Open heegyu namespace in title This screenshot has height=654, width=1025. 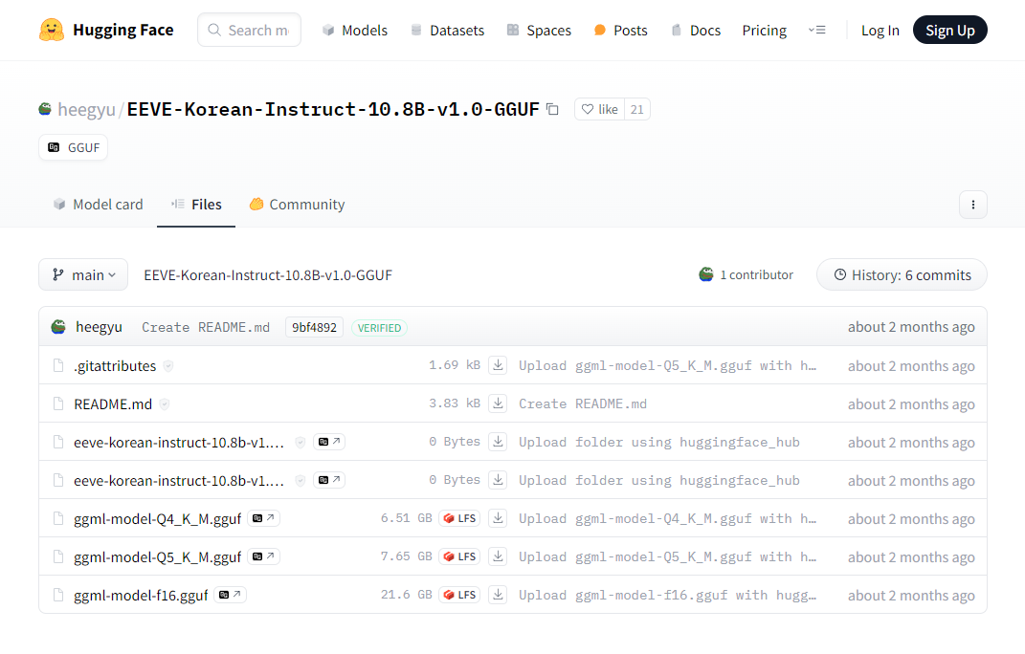point(86,109)
